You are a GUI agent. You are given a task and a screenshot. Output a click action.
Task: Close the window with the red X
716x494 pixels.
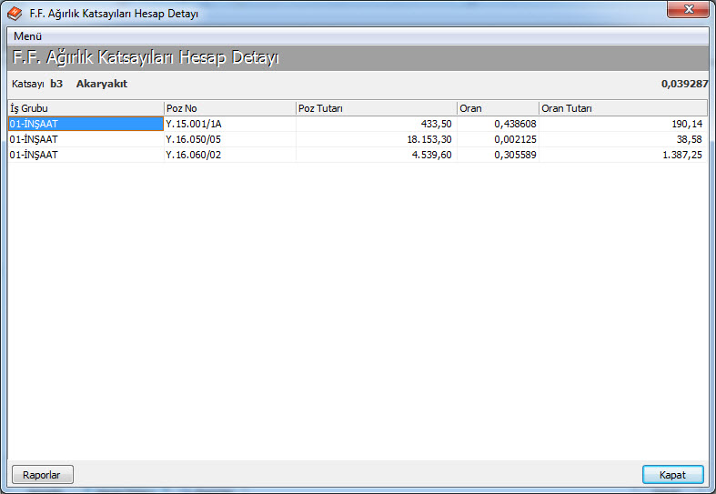pos(689,11)
